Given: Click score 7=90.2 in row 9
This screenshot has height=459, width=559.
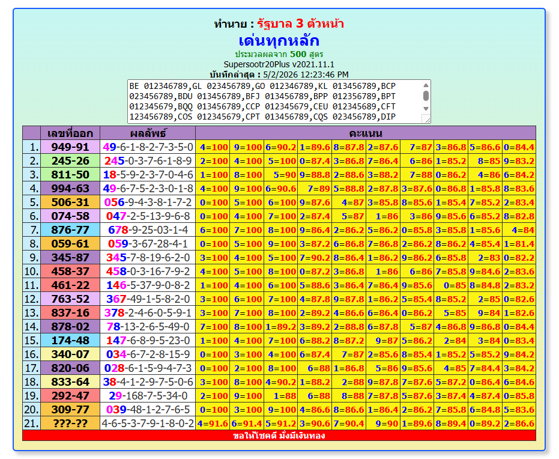Looking at the screenshot, I should point(315,258).
